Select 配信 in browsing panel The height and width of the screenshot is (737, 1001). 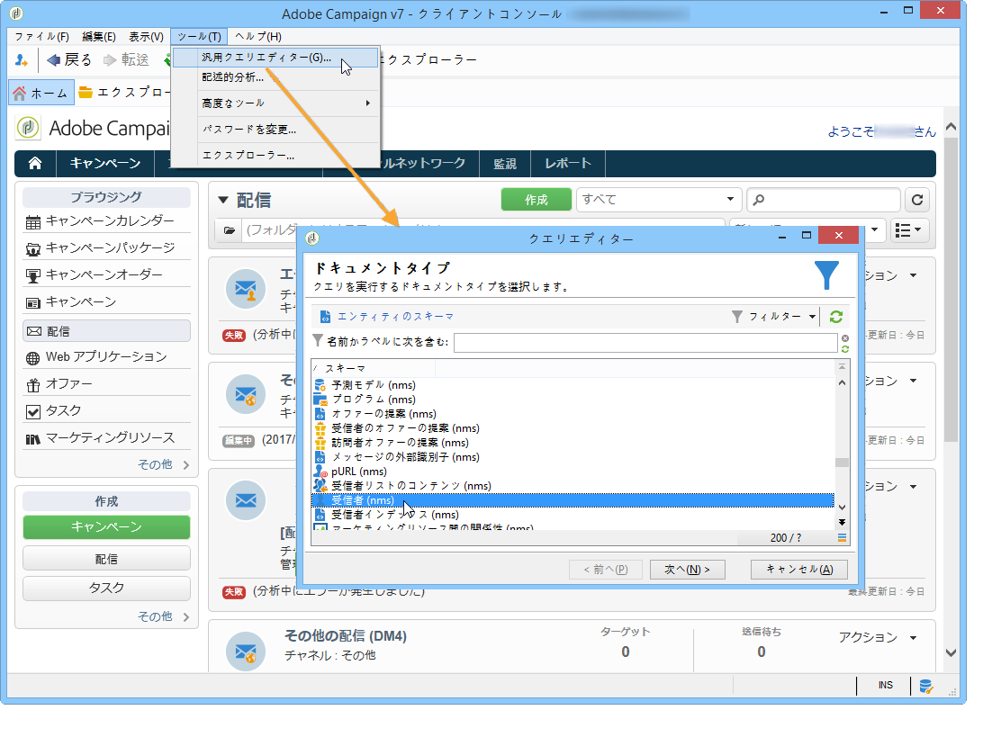pyautogui.click(x=106, y=331)
